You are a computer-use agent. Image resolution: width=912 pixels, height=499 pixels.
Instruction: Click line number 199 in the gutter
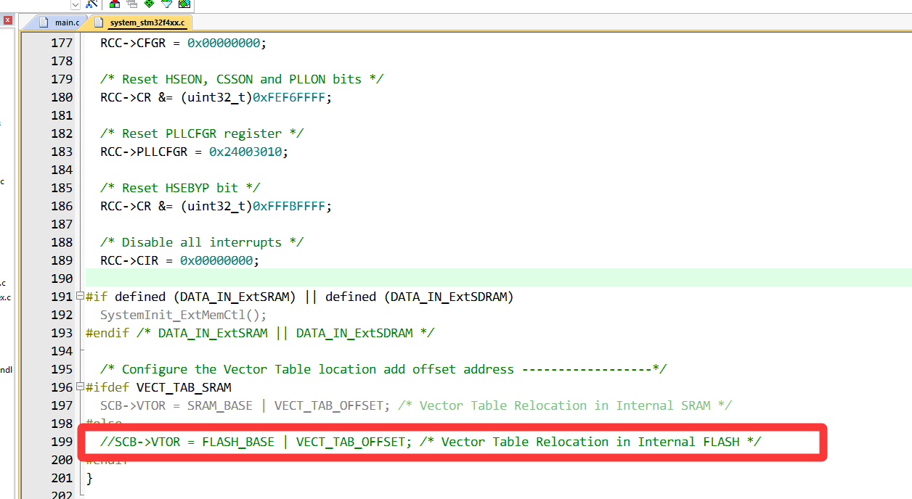coord(62,442)
